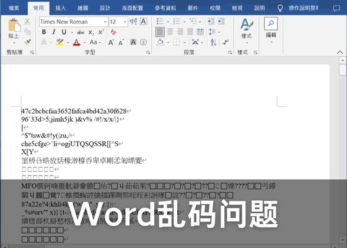Open font size 12 dropdown

pyautogui.click(x=125, y=22)
